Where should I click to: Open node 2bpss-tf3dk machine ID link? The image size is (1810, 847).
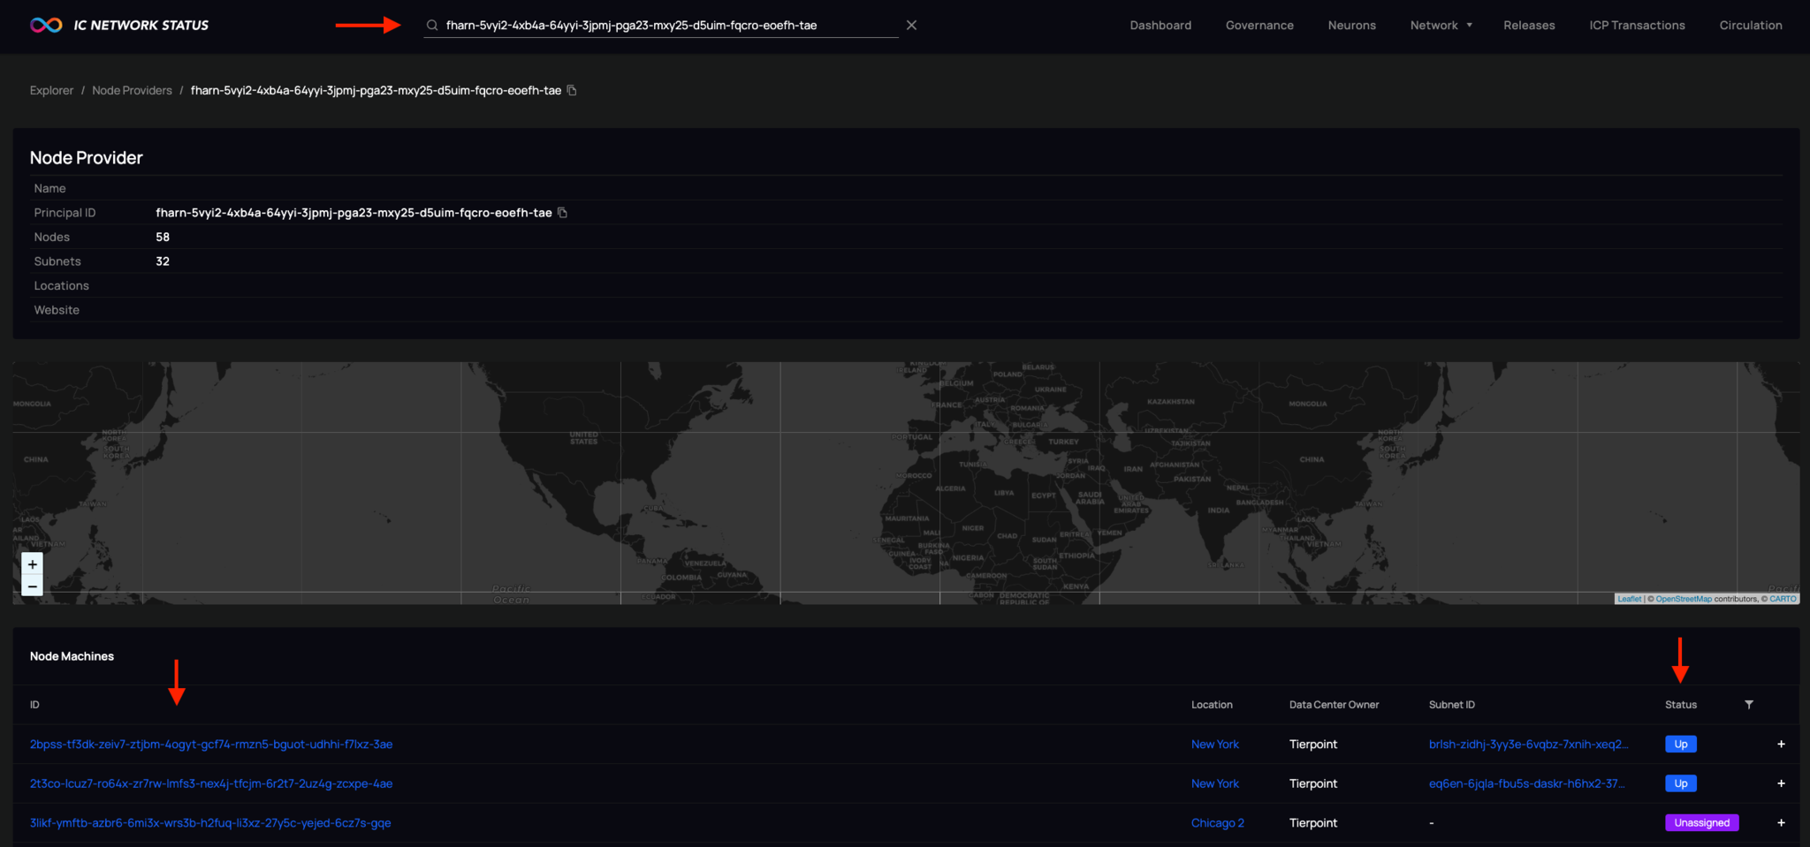(211, 745)
